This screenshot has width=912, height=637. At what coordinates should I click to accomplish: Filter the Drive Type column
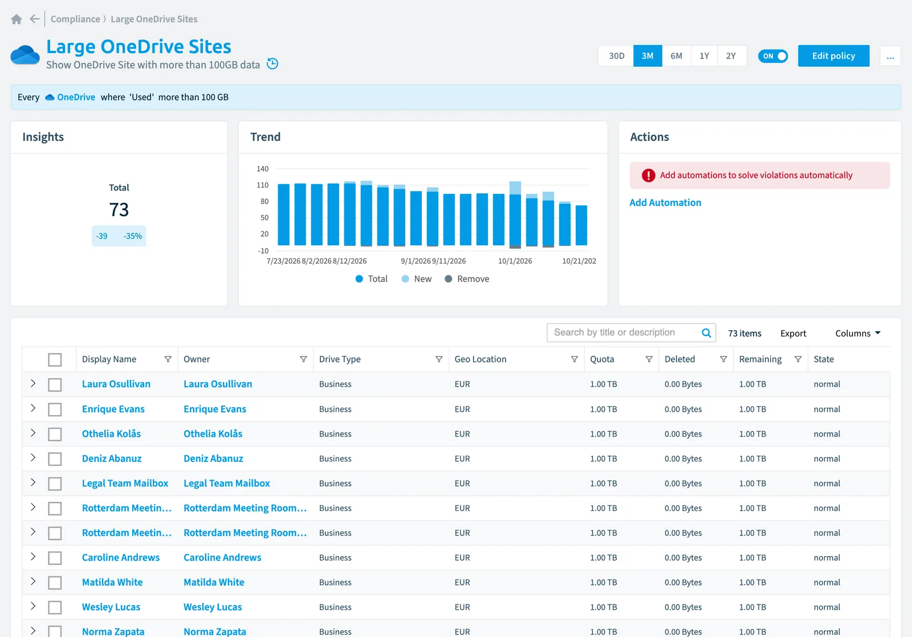[x=439, y=359]
